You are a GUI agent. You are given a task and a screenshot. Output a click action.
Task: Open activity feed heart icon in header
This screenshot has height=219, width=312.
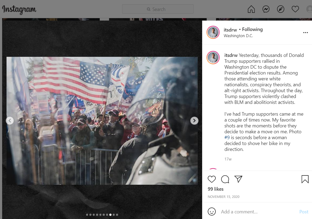[295, 9]
